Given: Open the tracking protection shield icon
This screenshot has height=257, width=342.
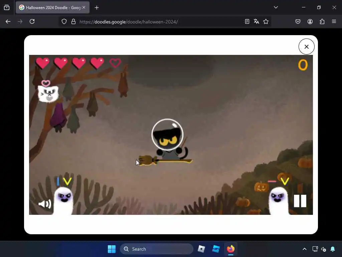Looking at the screenshot, I should click(64, 21).
